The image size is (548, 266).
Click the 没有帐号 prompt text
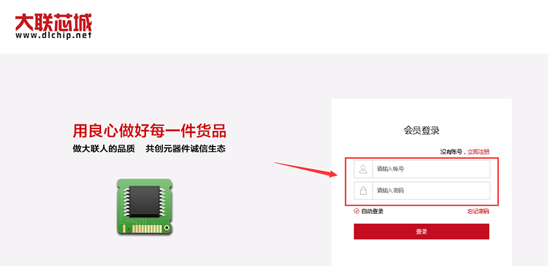pos(451,152)
